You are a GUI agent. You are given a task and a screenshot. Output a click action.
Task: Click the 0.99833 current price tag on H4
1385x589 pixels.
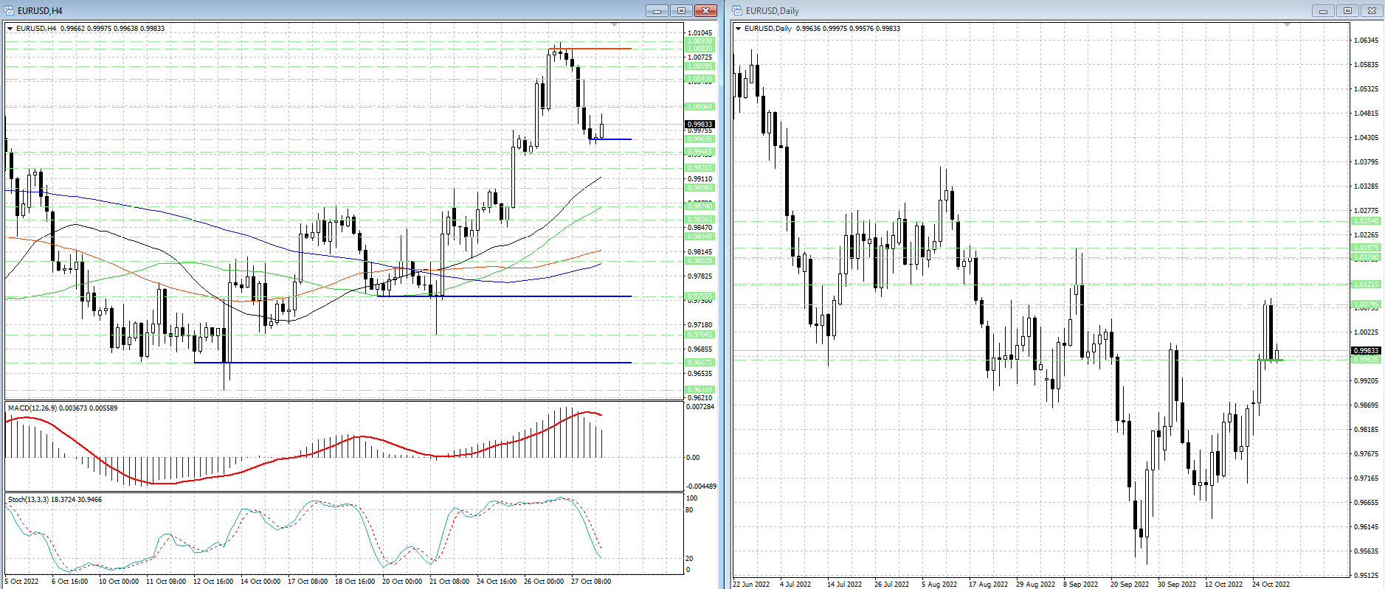point(700,125)
